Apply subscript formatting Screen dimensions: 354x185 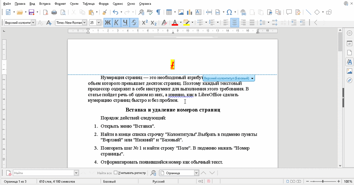(154, 22)
